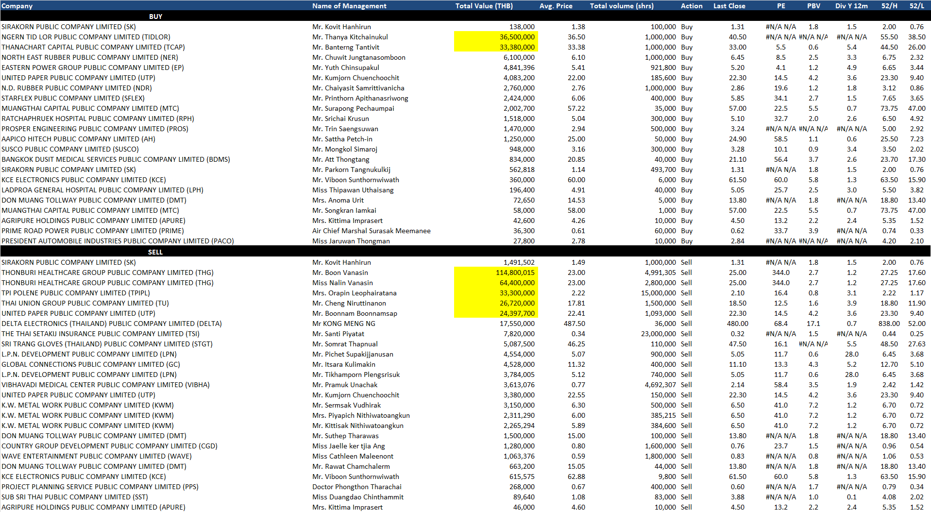The image size is (931, 512).
Task: Click the Last Close column header
Action: [x=729, y=6]
